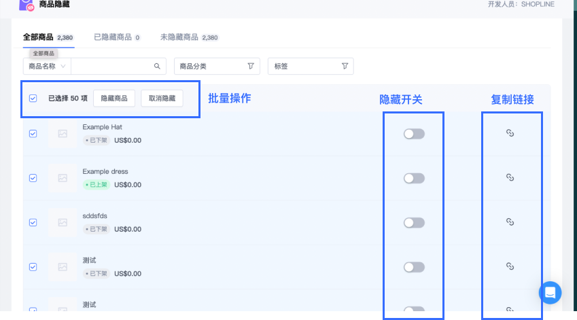Click Example Hat image placeholder thumbnail
The image size is (577, 320).
coord(63,134)
